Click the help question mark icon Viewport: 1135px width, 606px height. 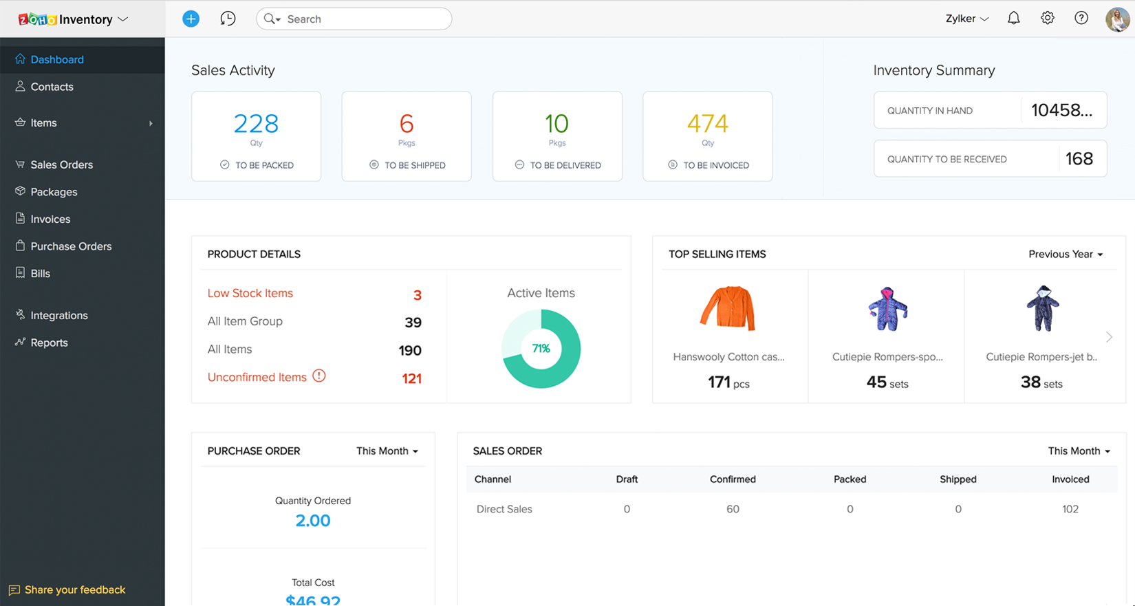[1081, 19]
